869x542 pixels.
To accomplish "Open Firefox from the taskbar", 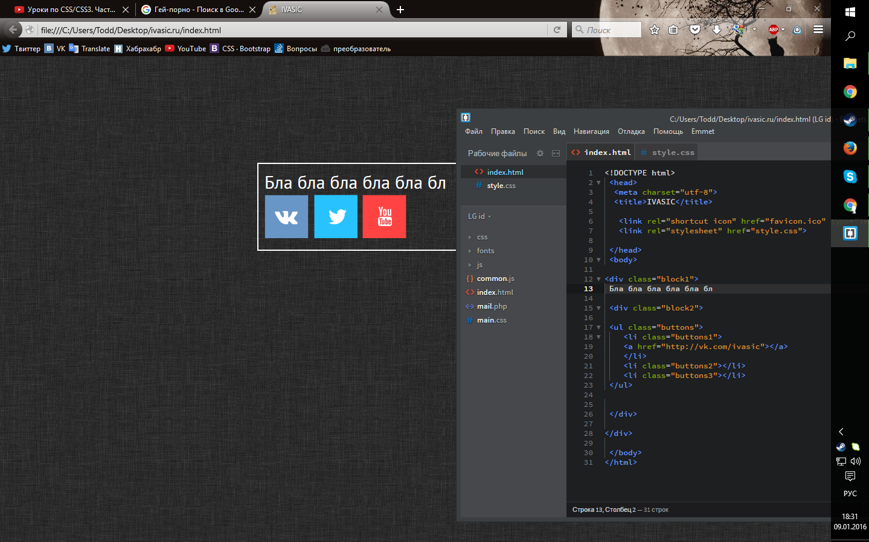I will click(x=850, y=148).
